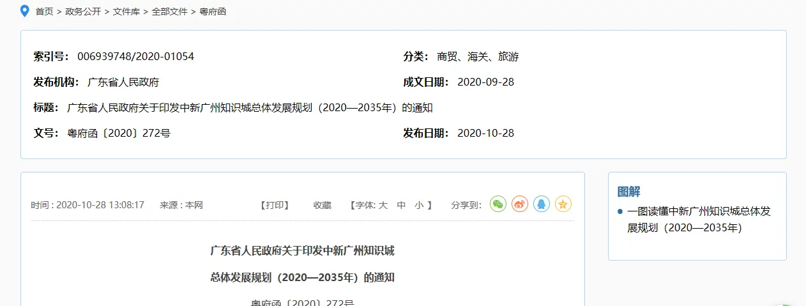Click article heading 广东省人民政府关于印发中新广州知识城
The height and width of the screenshot is (306, 806).
302,250
